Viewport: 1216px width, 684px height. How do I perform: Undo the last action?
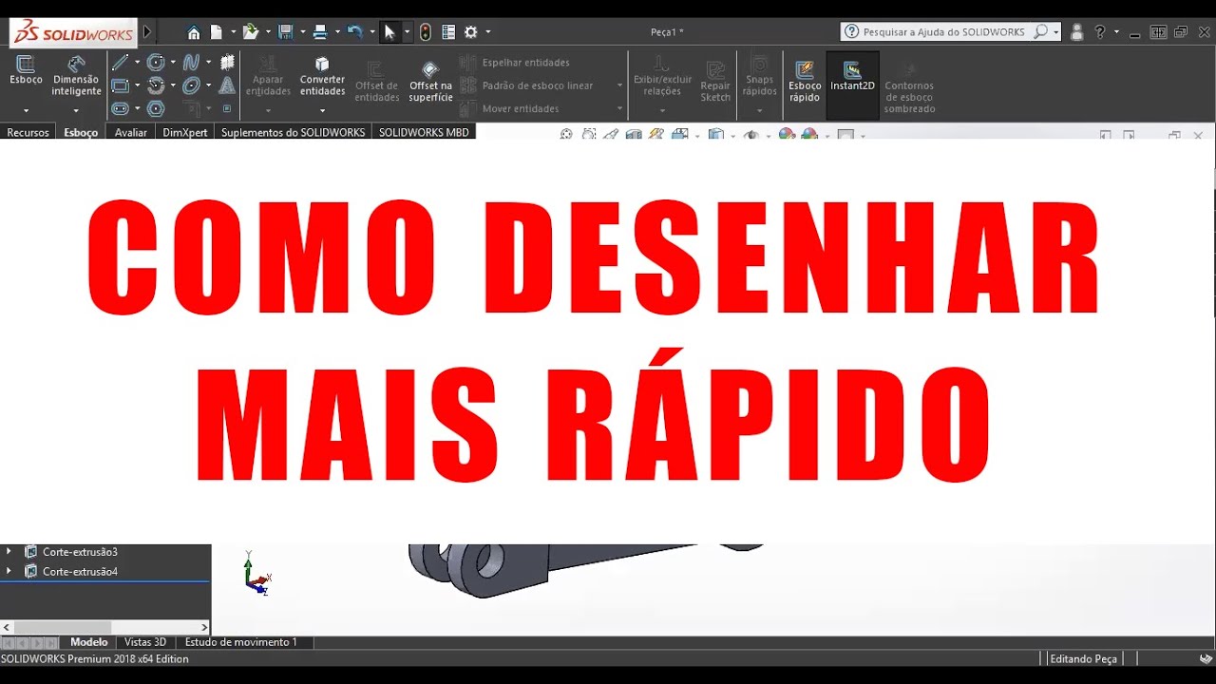(354, 32)
